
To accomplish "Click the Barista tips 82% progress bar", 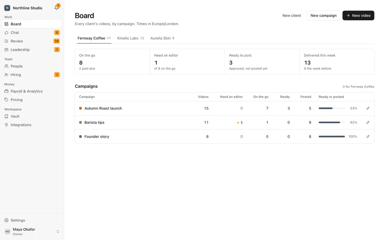I will click(x=332, y=122).
